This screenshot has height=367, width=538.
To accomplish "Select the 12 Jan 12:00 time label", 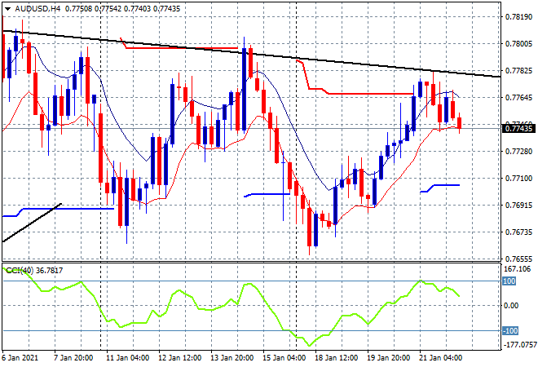I will pos(180,358).
